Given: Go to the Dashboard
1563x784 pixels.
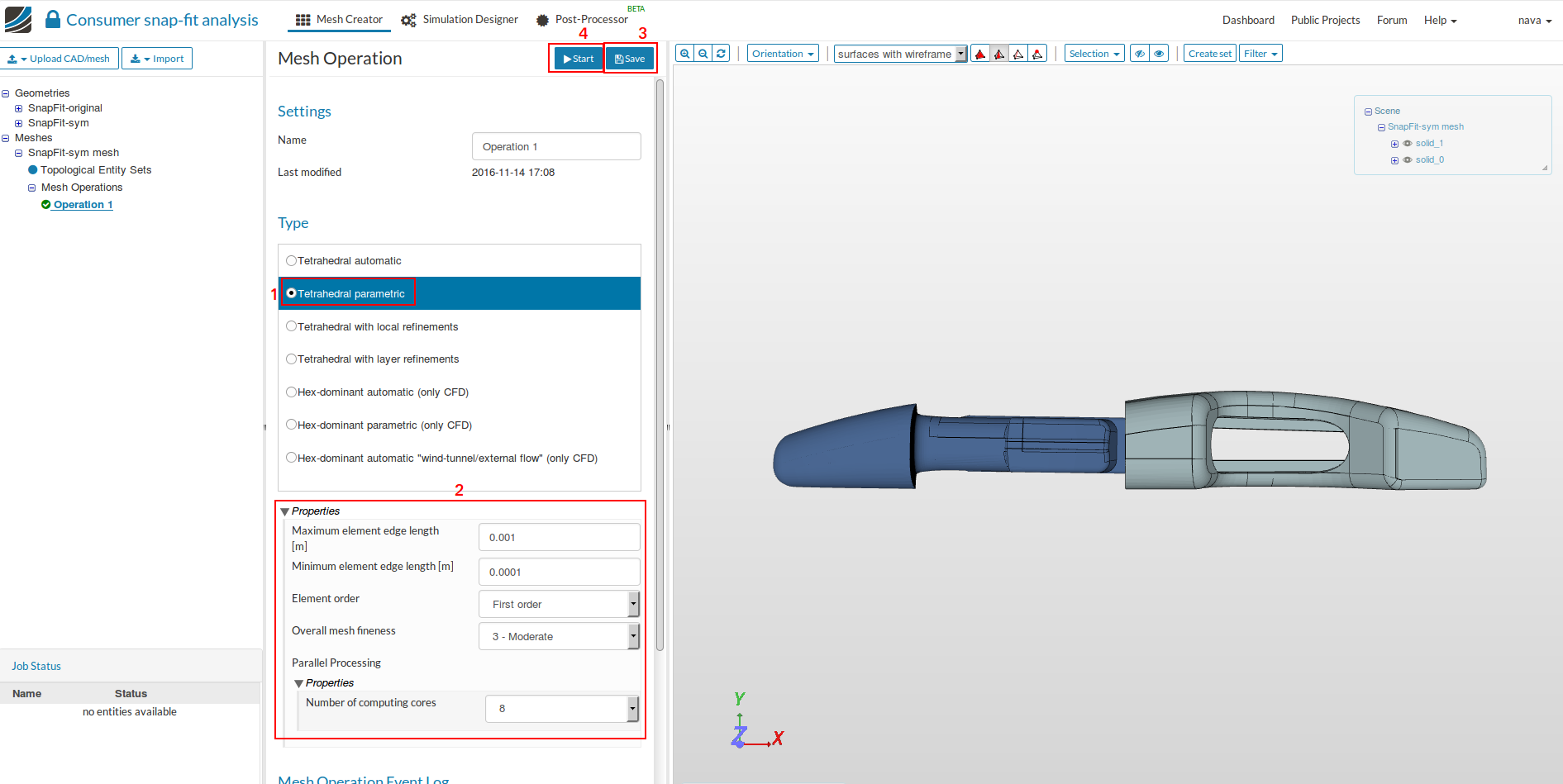Looking at the screenshot, I should coord(1248,20).
